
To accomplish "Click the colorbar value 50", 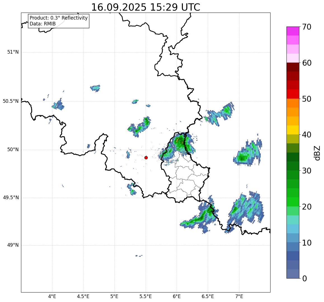I will (307, 99).
